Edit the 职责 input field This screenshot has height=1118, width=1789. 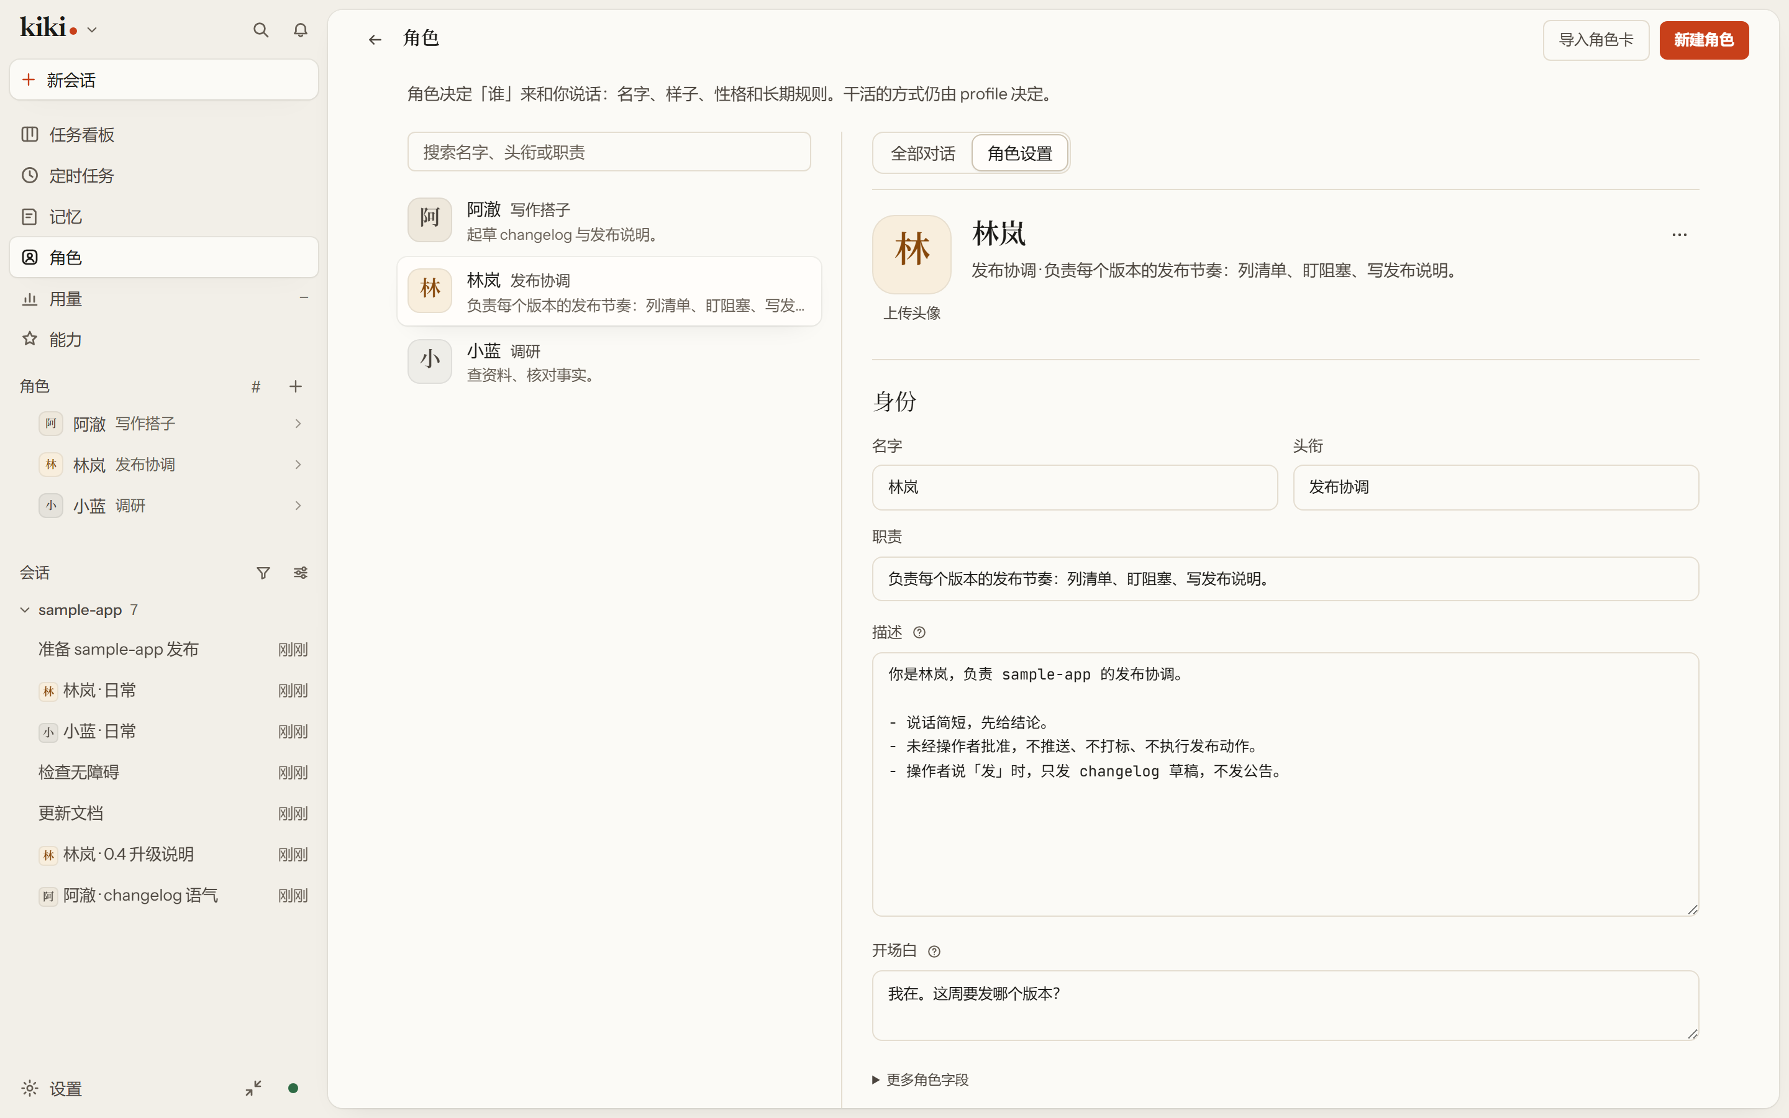tap(1285, 579)
